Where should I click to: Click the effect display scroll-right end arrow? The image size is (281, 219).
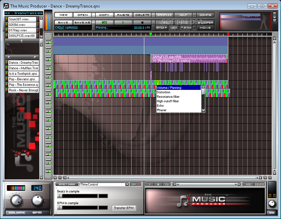point(239,185)
